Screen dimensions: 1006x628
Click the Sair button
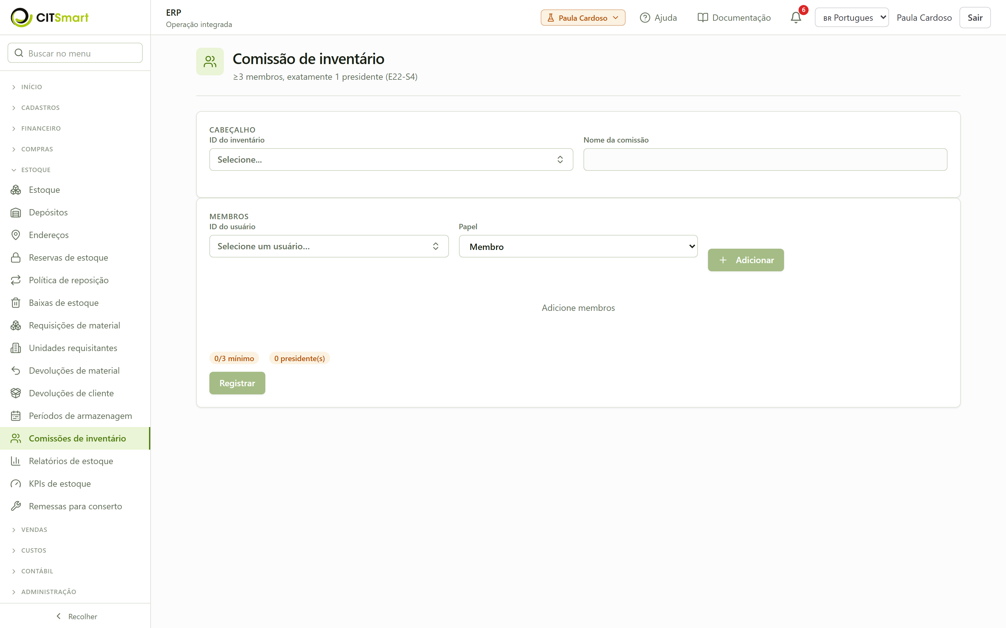[x=975, y=18]
